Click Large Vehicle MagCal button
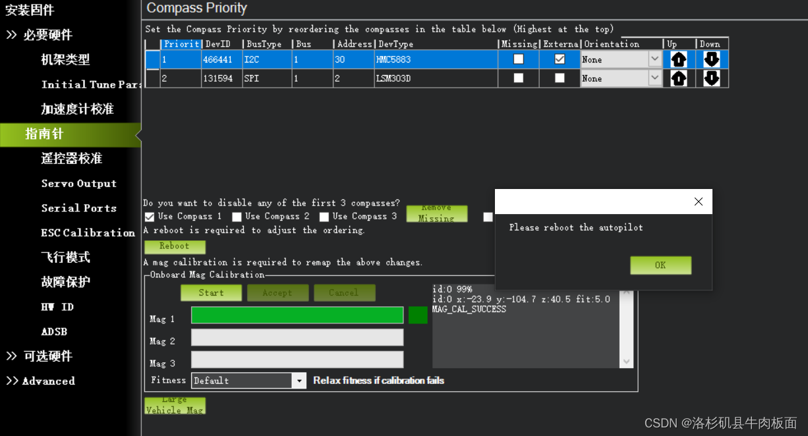The width and height of the screenshot is (808, 436). tap(175, 405)
